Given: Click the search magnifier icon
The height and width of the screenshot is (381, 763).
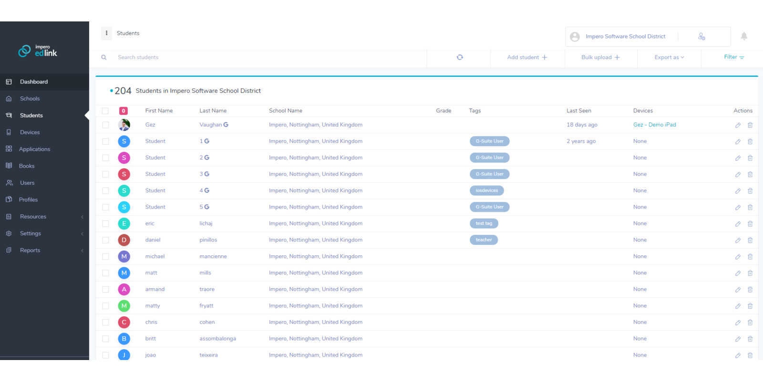Looking at the screenshot, I should pos(104,58).
